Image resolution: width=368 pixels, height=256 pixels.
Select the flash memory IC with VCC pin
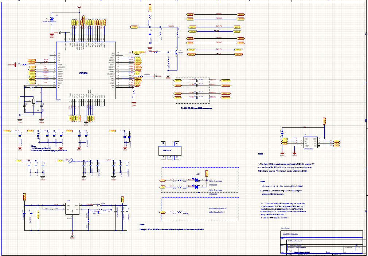point(311,142)
